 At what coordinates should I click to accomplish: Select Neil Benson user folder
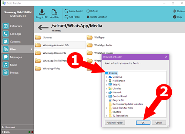click(117, 81)
